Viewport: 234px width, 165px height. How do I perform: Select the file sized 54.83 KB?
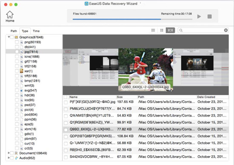pyautogui.click(x=146, y=116)
